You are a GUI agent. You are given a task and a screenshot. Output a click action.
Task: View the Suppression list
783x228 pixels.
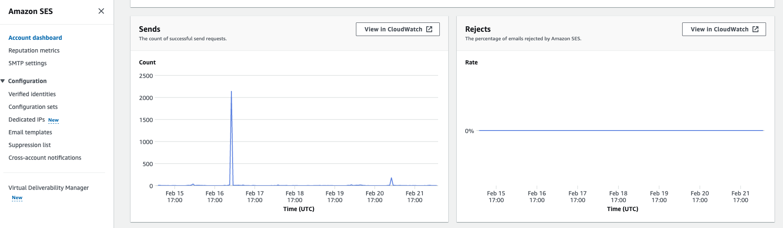coord(30,145)
